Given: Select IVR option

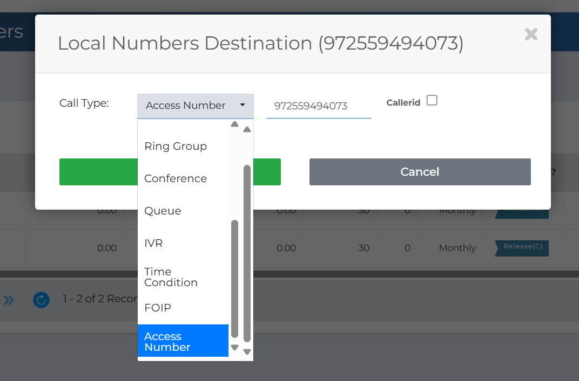Looking at the screenshot, I should click(x=183, y=243).
